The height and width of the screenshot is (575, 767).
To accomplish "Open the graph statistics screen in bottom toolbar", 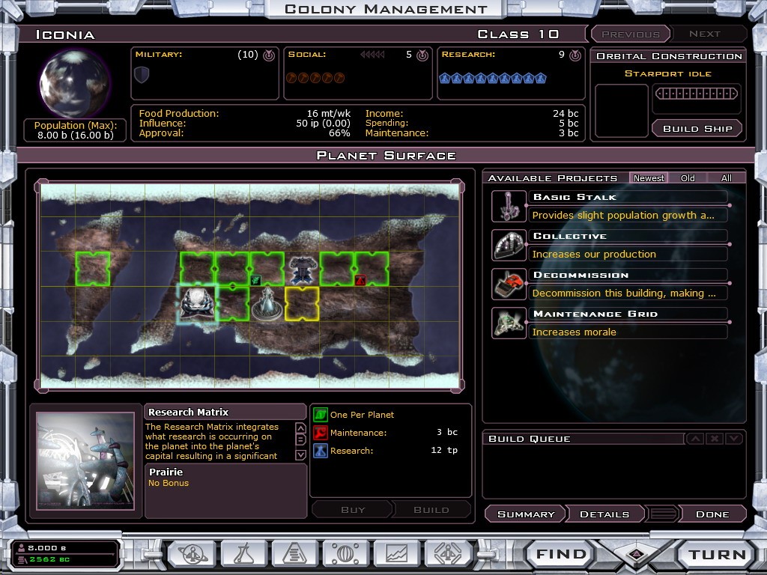I will (396, 554).
